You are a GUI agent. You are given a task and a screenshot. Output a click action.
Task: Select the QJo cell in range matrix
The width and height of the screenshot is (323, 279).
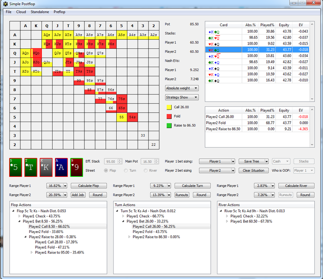tap(47, 62)
